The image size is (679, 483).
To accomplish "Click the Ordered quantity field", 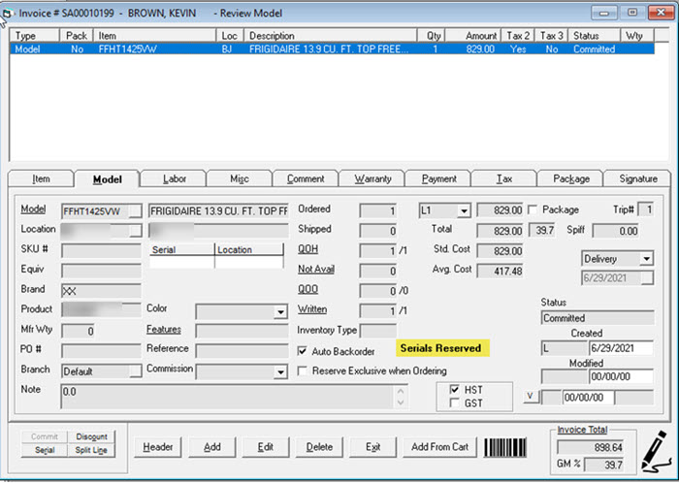I will [x=378, y=210].
